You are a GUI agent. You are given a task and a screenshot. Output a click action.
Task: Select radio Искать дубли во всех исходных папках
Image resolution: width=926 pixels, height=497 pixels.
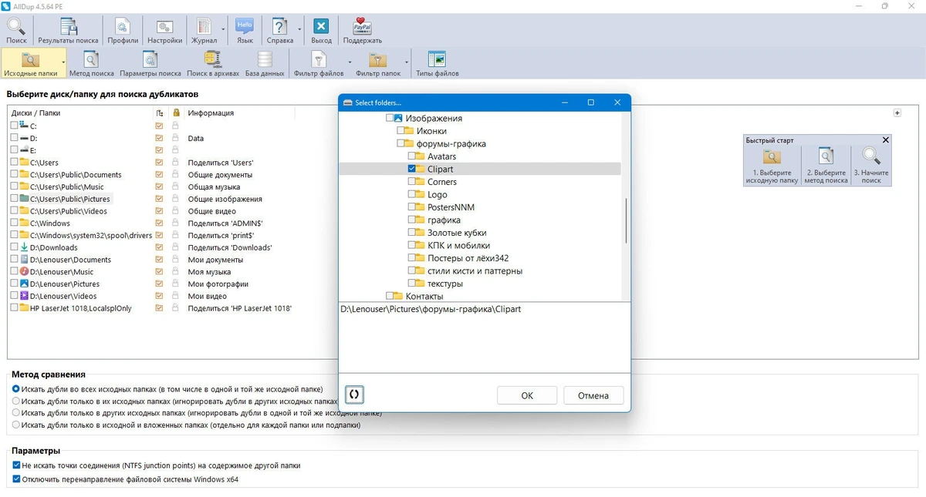[16, 389]
